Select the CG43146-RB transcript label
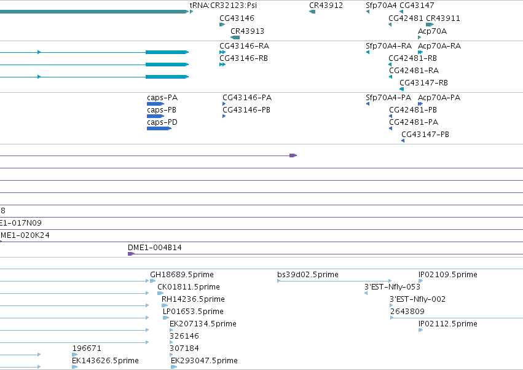Viewport: 523px width, 370px height. tap(244, 58)
